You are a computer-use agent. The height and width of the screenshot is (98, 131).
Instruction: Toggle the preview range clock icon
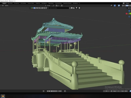coord(111,91)
